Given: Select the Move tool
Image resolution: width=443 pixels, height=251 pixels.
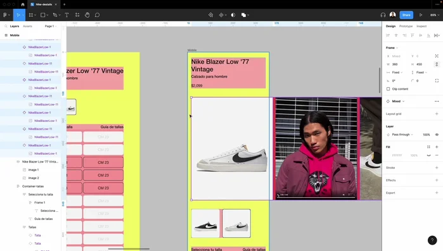Looking at the screenshot, I should click(x=18, y=15).
